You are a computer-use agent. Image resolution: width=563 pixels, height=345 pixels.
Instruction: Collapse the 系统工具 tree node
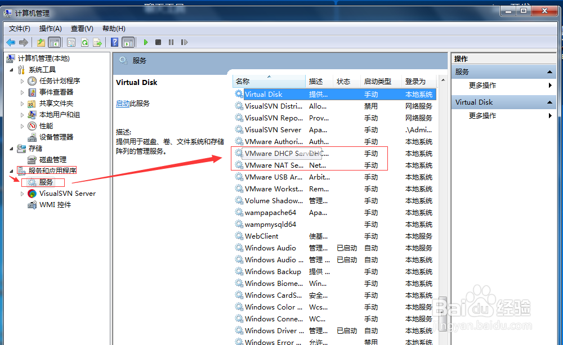tap(11, 70)
